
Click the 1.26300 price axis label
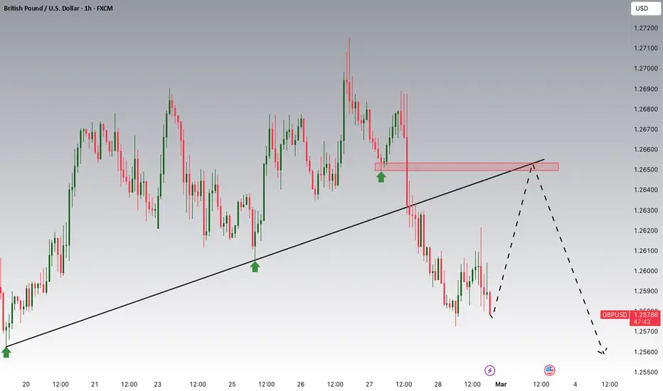[x=645, y=210]
